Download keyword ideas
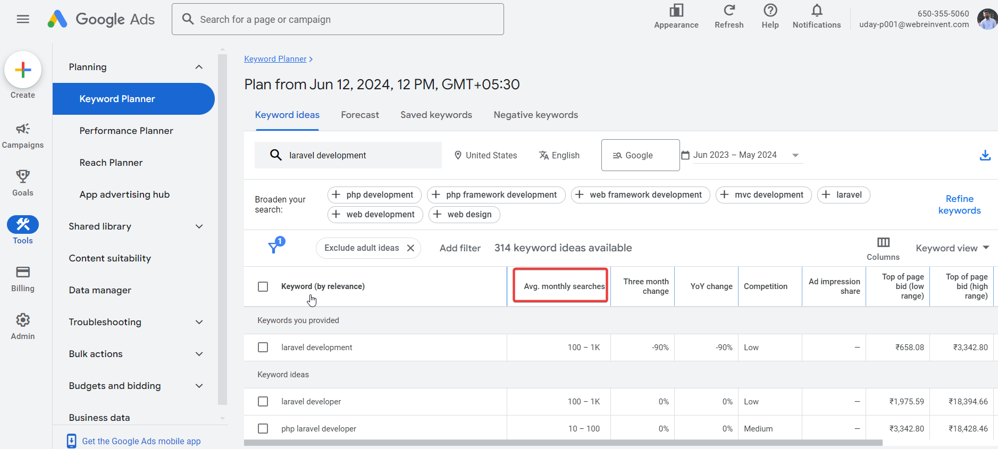Screen dimensions: 998x449 (985, 155)
